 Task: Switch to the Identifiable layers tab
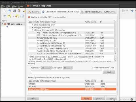pos(91,12)
